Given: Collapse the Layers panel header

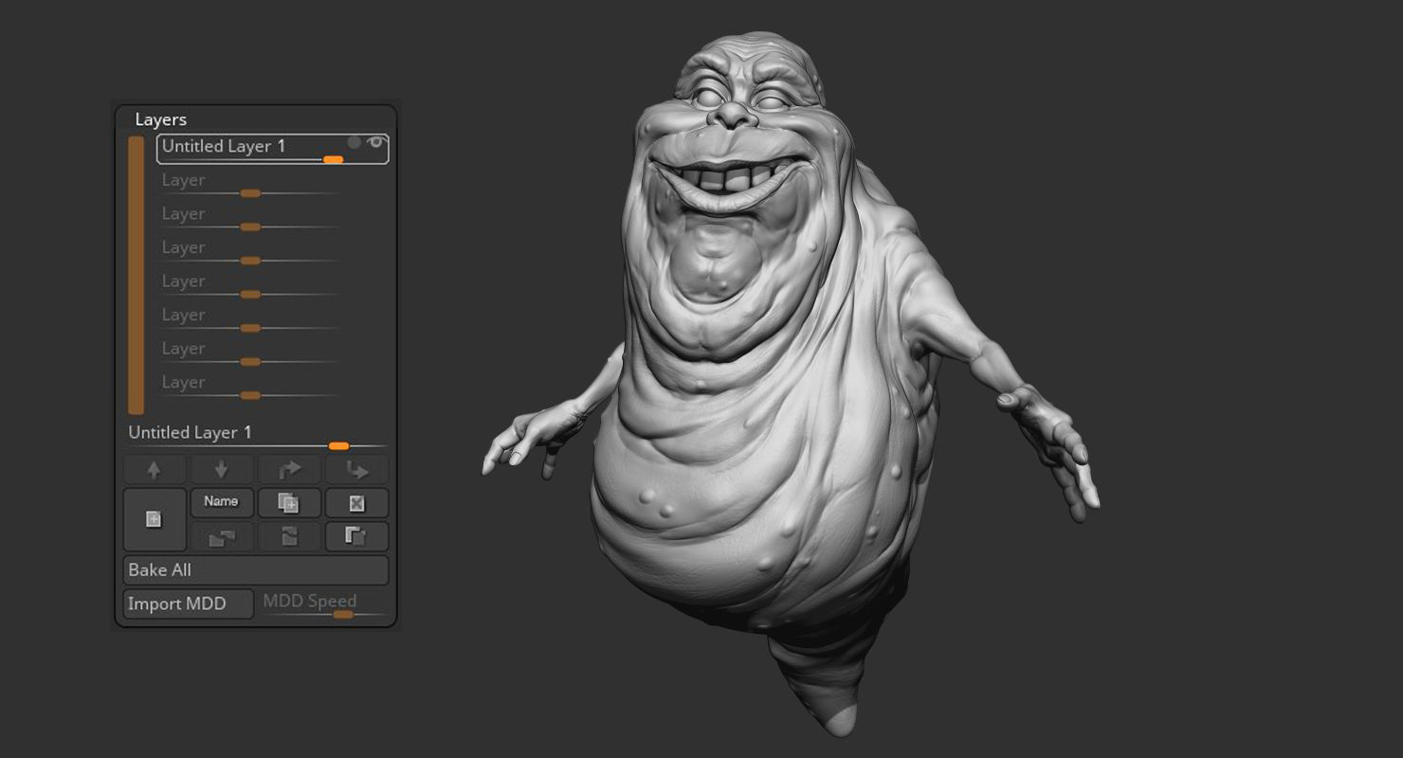Looking at the screenshot, I should click(x=161, y=119).
